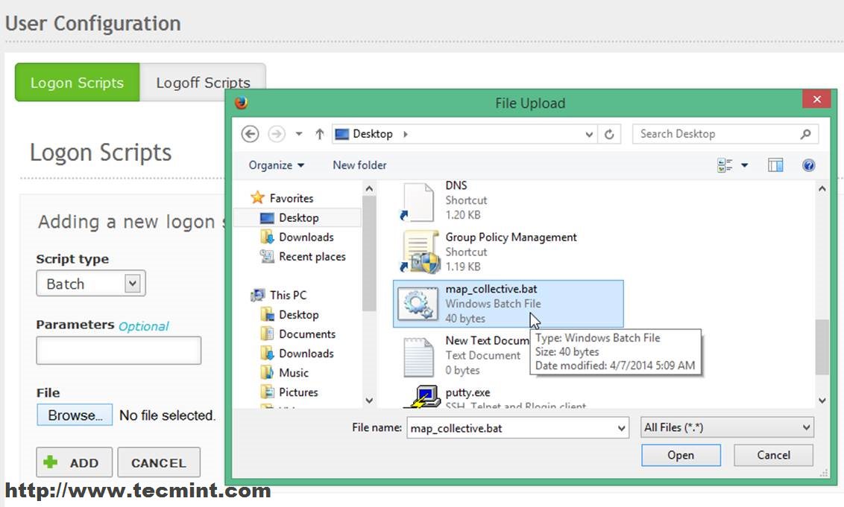
Task: Click the Parameters input field
Action: (x=119, y=351)
